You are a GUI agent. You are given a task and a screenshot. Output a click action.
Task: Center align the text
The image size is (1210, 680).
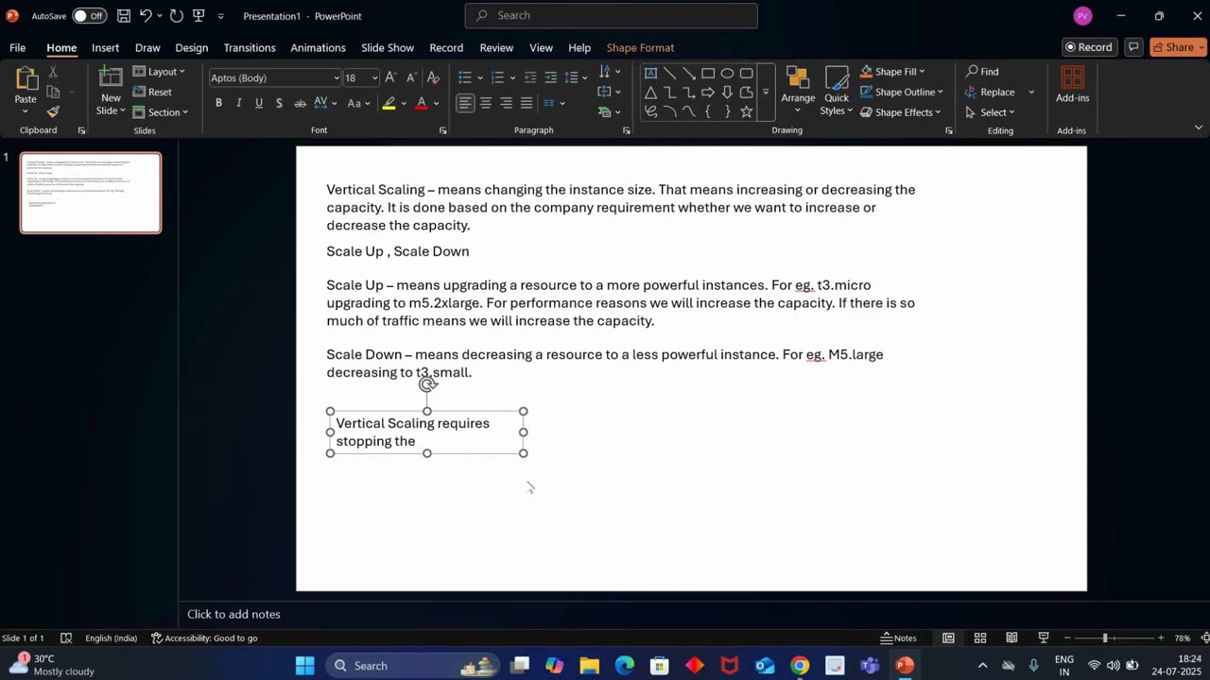click(486, 103)
